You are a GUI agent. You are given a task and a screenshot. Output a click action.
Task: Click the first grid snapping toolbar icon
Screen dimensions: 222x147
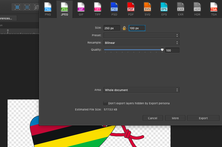click(17, 7)
